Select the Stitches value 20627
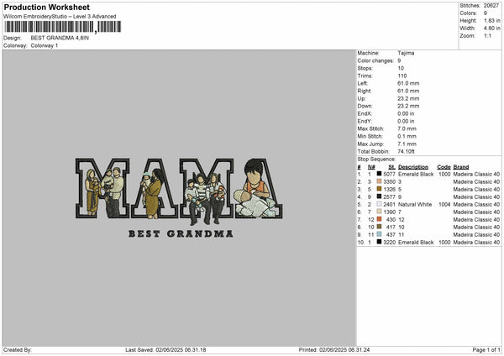The height and width of the screenshot is (356, 504). [x=491, y=6]
